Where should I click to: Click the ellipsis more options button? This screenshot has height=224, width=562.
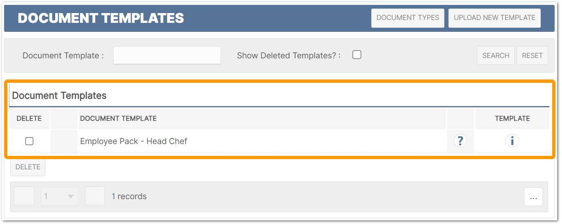pos(533,197)
